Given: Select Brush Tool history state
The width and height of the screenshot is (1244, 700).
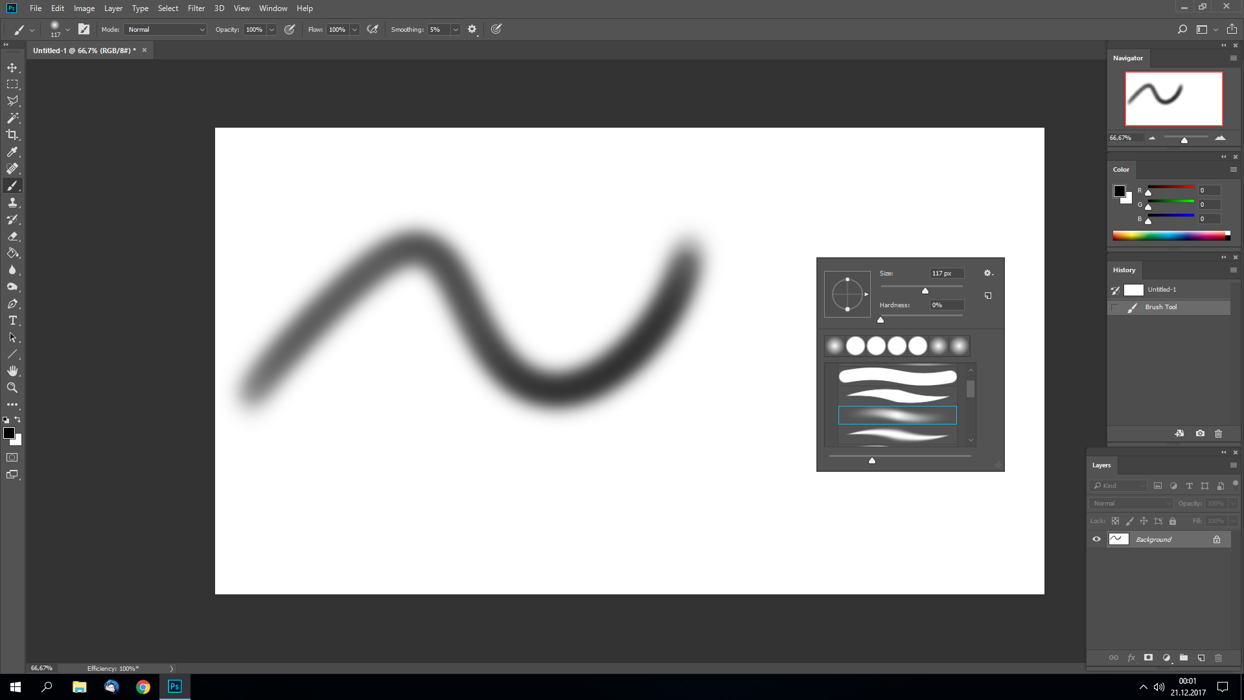Looking at the screenshot, I should coord(1160,307).
